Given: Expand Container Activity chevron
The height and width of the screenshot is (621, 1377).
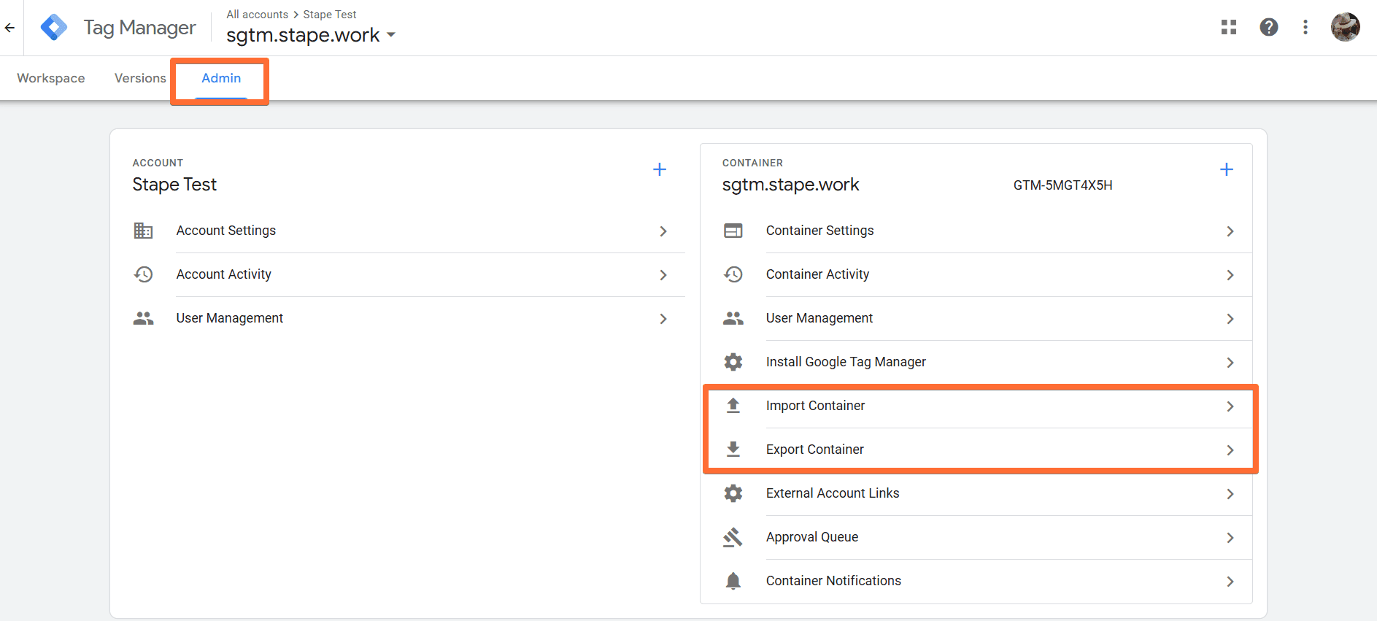Looking at the screenshot, I should click(x=1230, y=275).
